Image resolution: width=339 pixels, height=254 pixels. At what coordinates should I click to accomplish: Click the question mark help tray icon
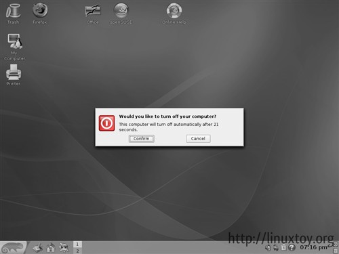pos(292,248)
